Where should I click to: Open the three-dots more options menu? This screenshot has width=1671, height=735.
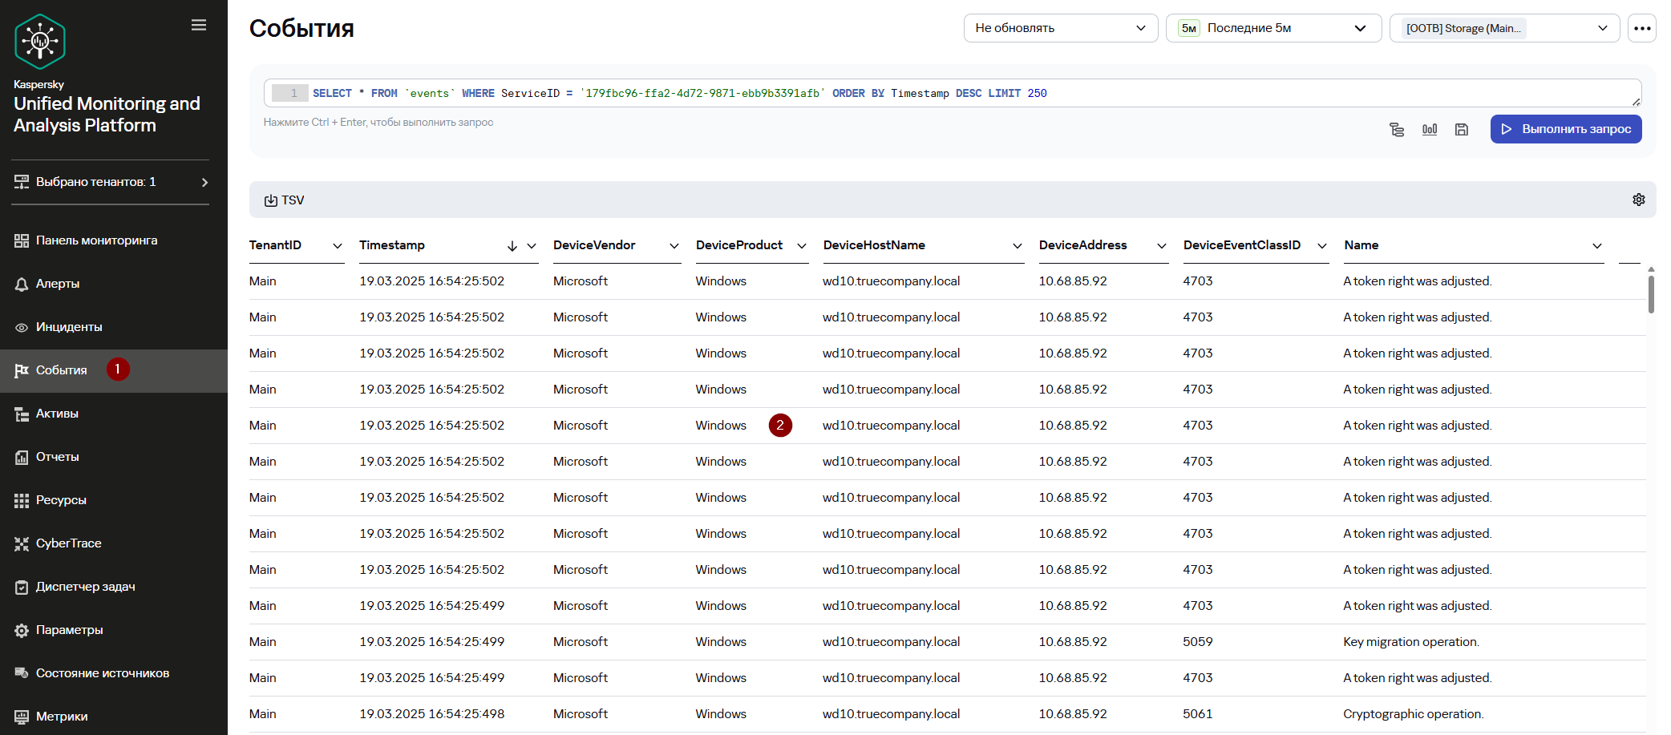pos(1642,28)
